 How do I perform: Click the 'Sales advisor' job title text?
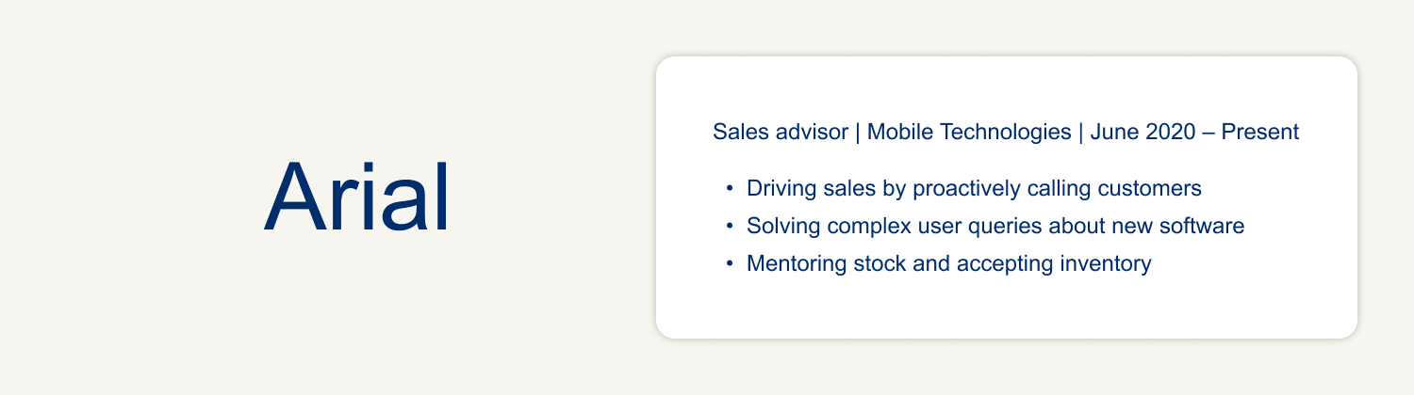point(781,133)
